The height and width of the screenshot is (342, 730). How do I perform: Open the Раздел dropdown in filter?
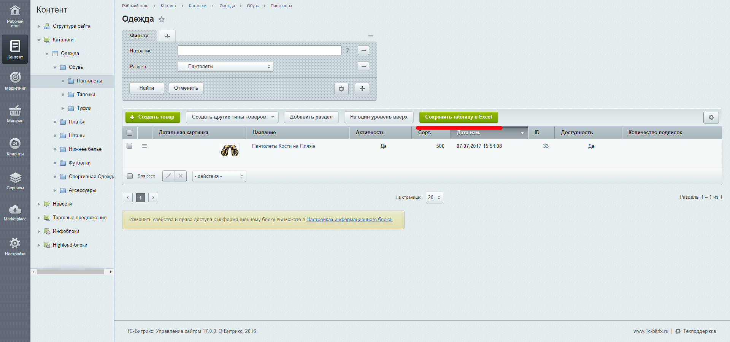click(x=225, y=66)
